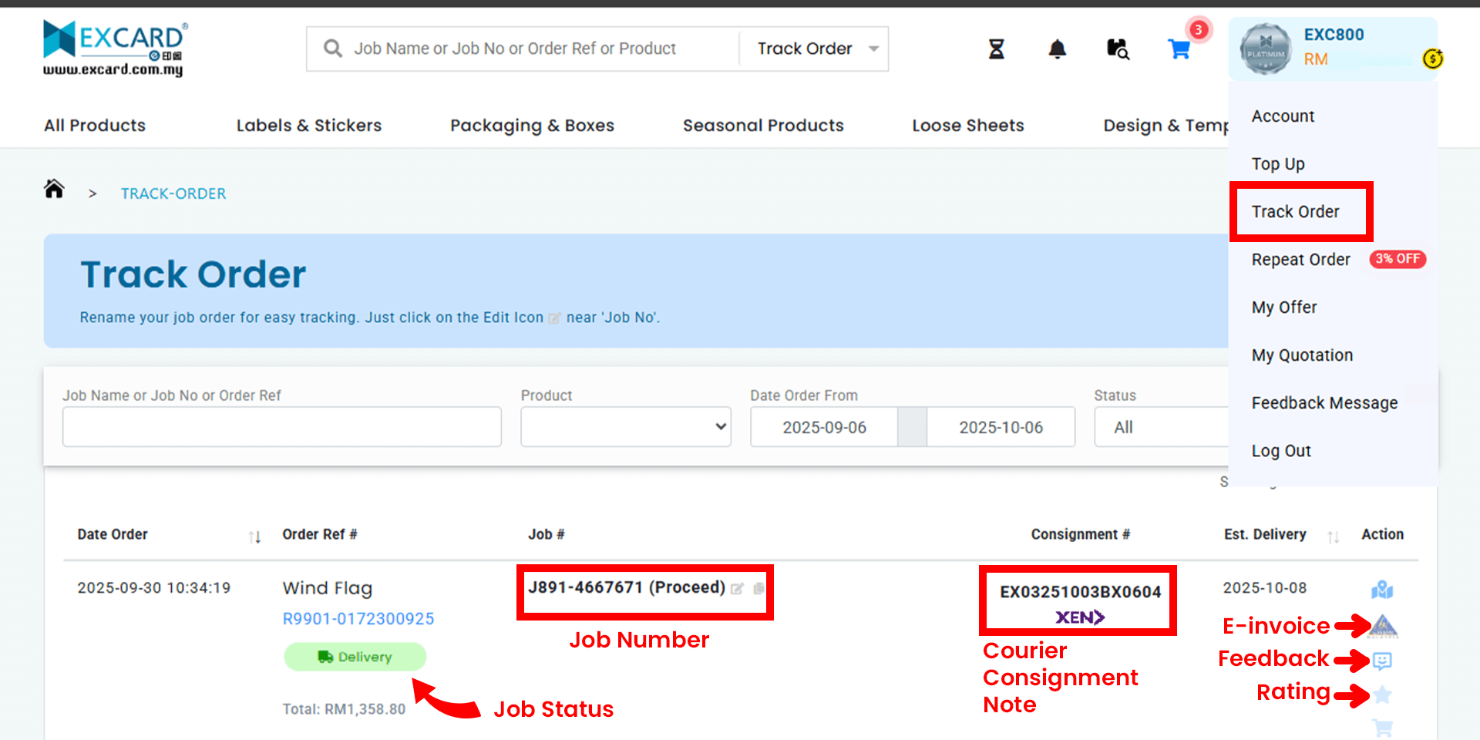Open feedback using the chat bubble icon
The height and width of the screenshot is (740, 1480).
(1382, 660)
